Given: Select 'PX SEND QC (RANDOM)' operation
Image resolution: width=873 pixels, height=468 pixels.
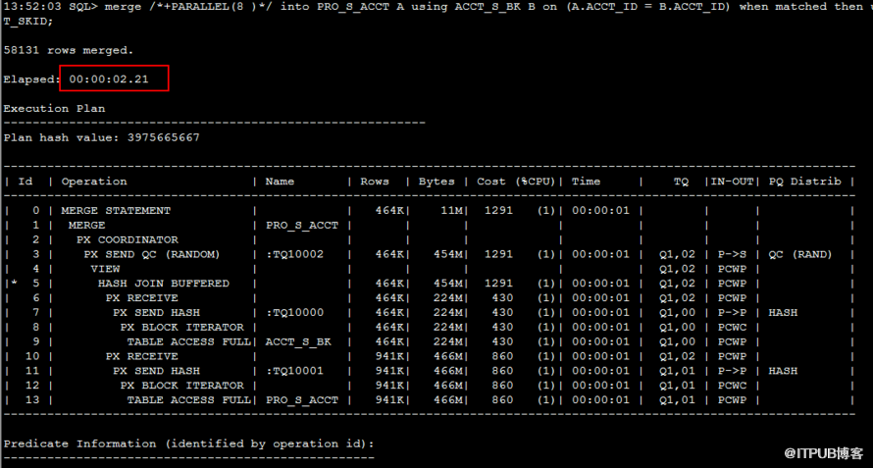Looking at the screenshot, I should click(x=152, y=254).
